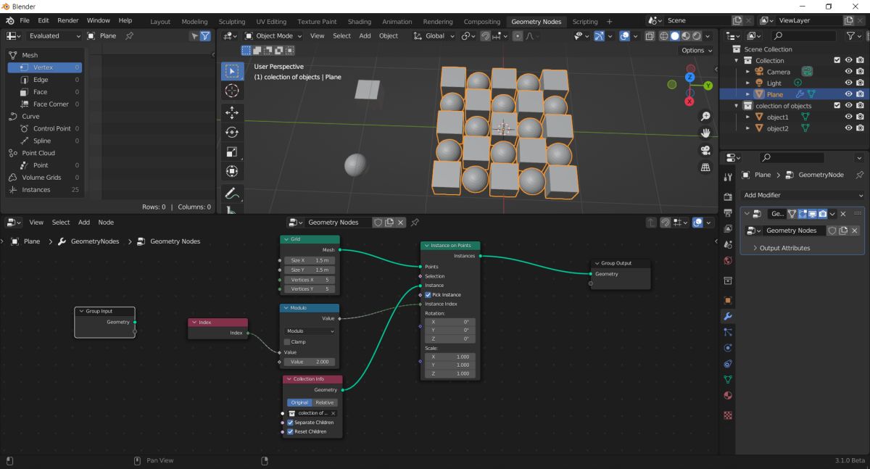Viewport: 870px width, 469px height.
Task: Switch orthographic/perspective grid icon
Action: pyautogui.click(x=705, y=167)
